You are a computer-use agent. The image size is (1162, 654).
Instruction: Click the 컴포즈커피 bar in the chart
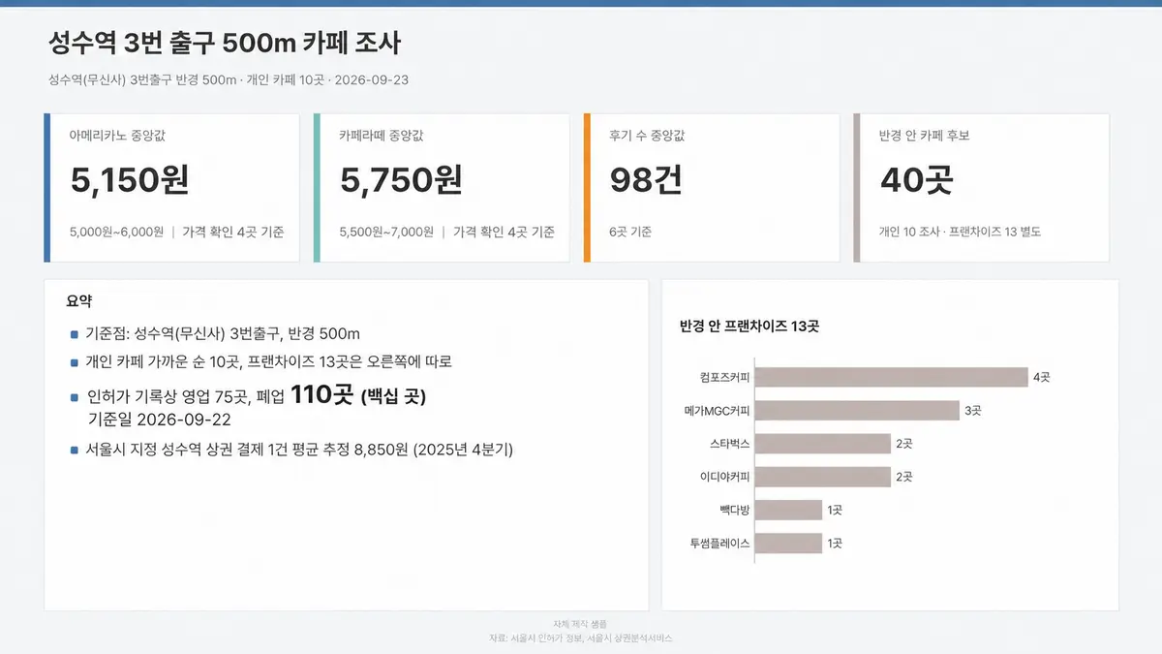click(x=891, y=377)
